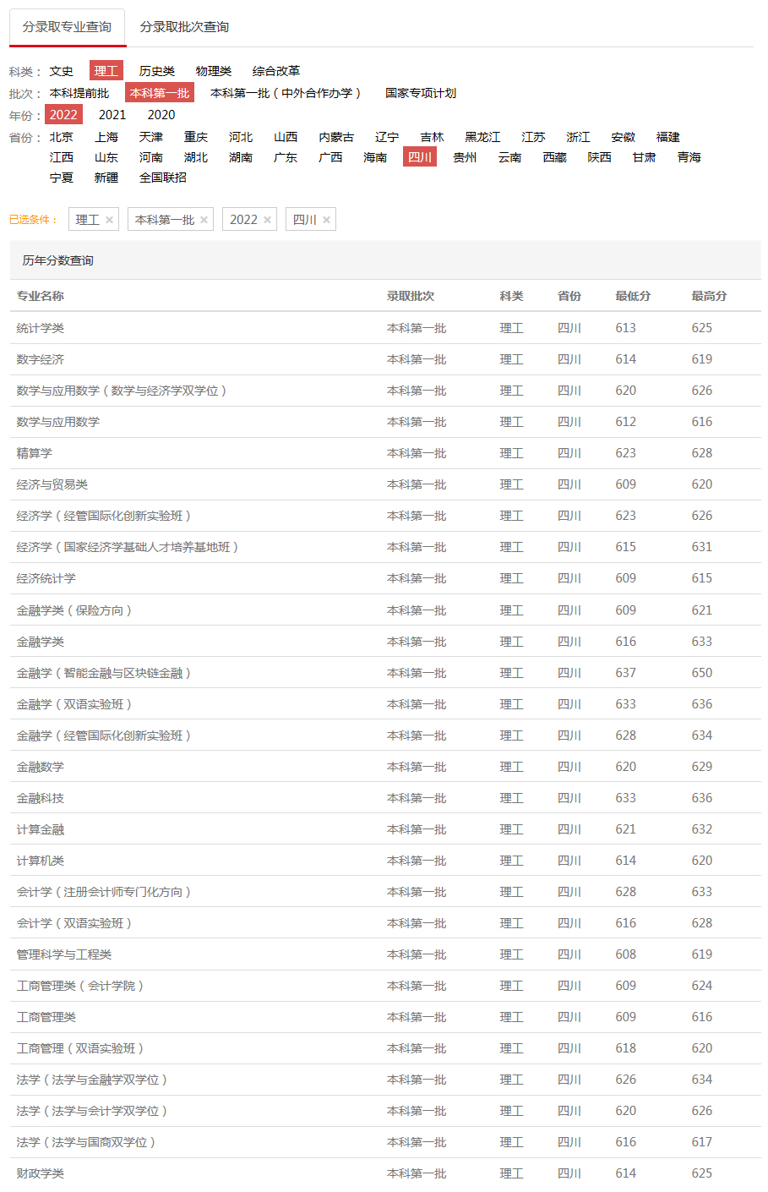This screenshot has width=768, height=1192.
Task: Click the 精算学 major name
Action: tap(35, 453)
